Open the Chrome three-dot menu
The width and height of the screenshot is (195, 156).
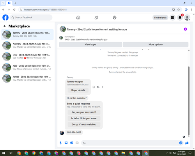(x=191, y=10)
